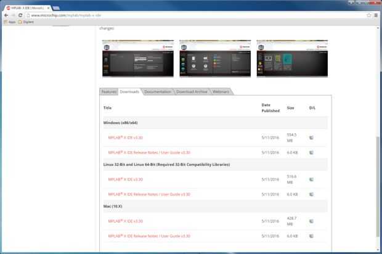Open the third MPLAB screenshot thumbnail
The height and width of the screenshot is (254, 382).
coord(292,59)
